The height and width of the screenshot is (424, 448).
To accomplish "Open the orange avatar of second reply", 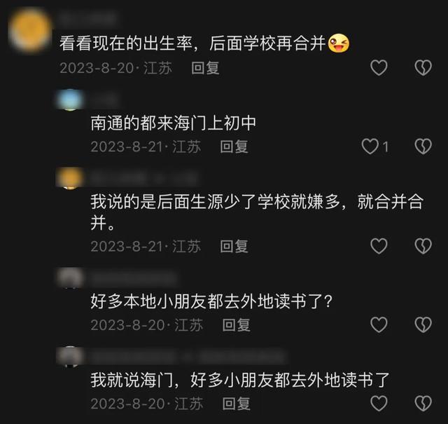I will (x=70, y=178).
